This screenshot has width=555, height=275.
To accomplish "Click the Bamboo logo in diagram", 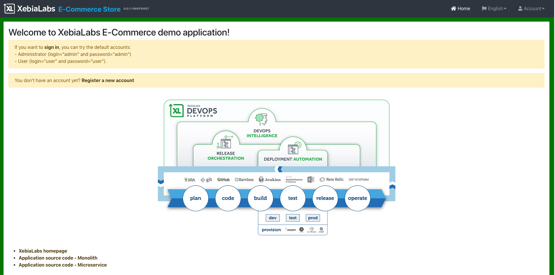I will pyautogui.click(x=244, y=180).
